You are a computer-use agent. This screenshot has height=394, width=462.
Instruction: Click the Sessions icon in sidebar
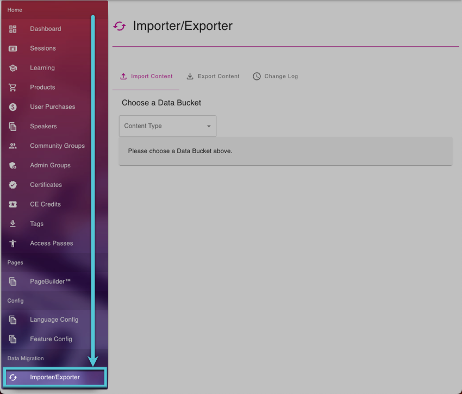coord(13,48)
